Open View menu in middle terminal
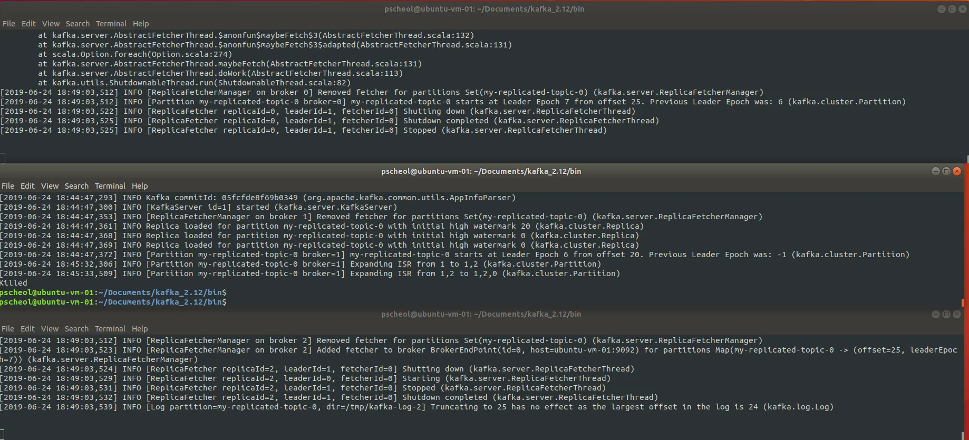Screen dimensions: 969x440 [50, 186]
